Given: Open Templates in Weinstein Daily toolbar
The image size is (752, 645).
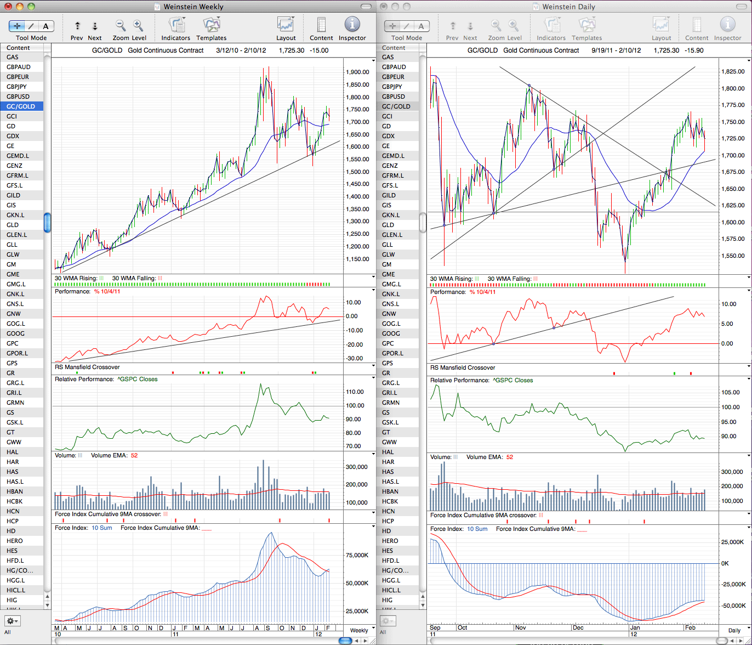Looking at the screenshot, I should (587, 25).
